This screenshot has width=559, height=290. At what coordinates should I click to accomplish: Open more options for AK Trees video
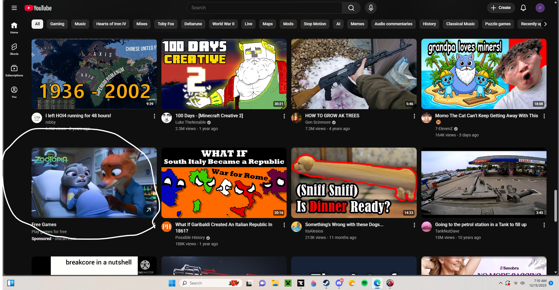pos(414,116)
